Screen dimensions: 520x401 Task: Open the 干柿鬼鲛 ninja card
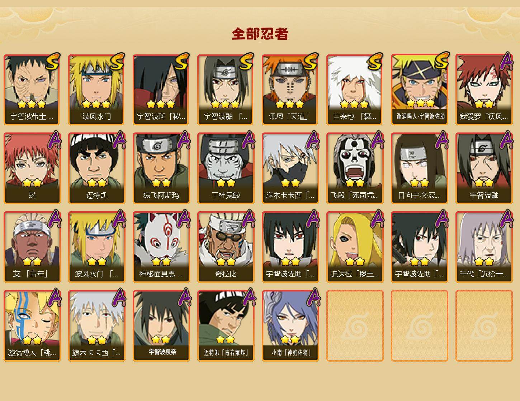click(226, 168)
